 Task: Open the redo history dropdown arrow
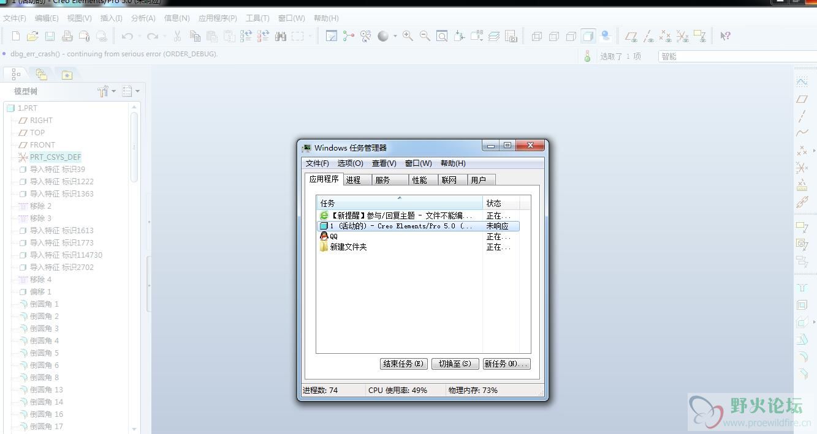coord(165,36)
